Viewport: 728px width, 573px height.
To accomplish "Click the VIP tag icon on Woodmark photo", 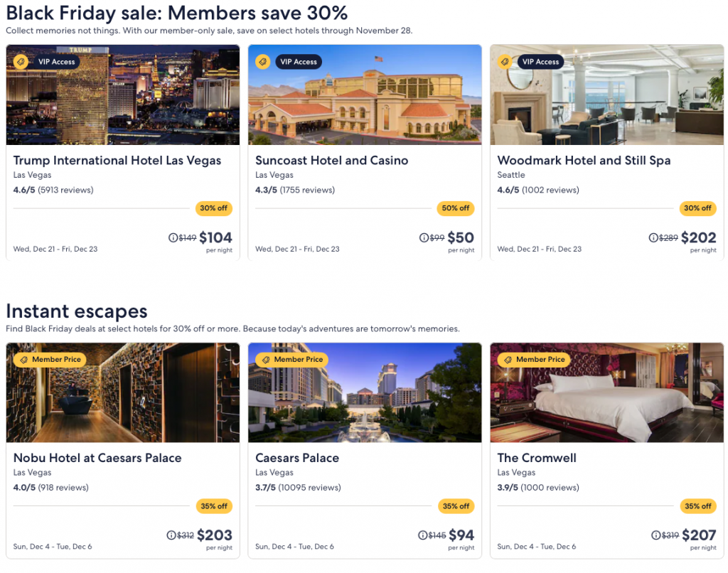I will [x=505, y=62].
